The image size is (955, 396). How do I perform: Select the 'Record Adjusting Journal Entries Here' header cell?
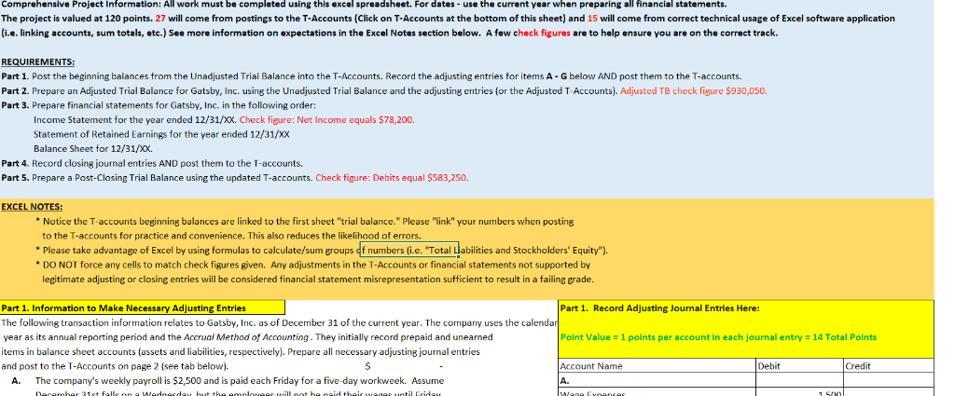point(746,308)
